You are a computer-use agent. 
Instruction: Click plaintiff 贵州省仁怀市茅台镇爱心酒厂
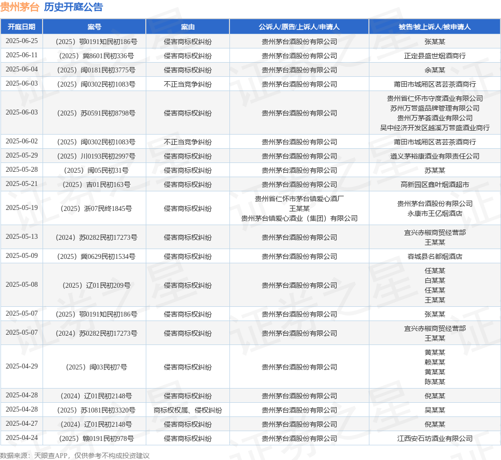point(299,199)
